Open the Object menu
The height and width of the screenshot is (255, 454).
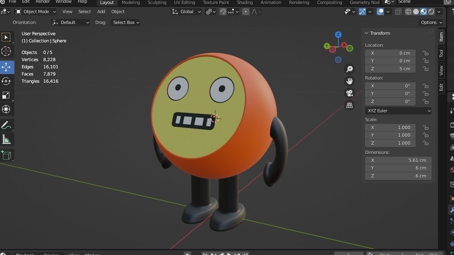(x=118, y=12)
